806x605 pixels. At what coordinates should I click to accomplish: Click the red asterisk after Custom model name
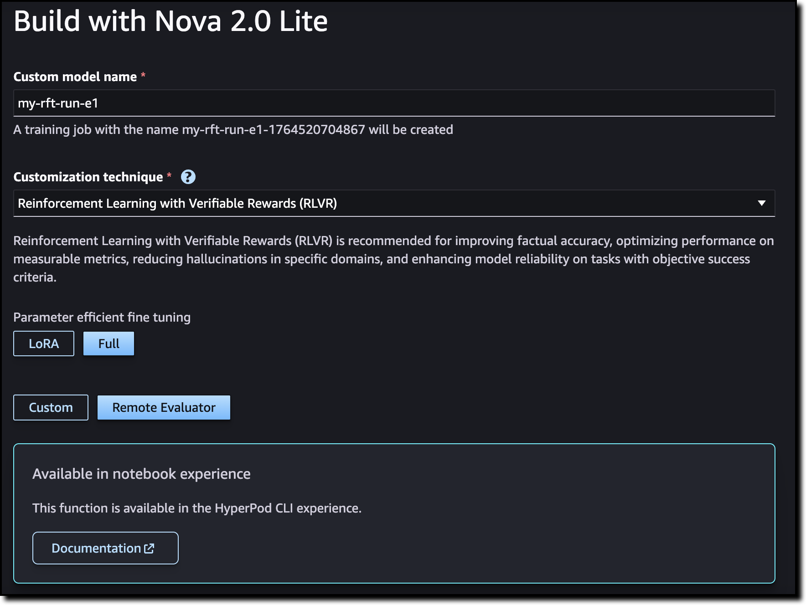143,75
